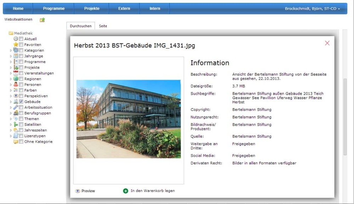Click the Kategorien icon in the tree
This screenshot has width=354, height=204.
tap(16, 50)
